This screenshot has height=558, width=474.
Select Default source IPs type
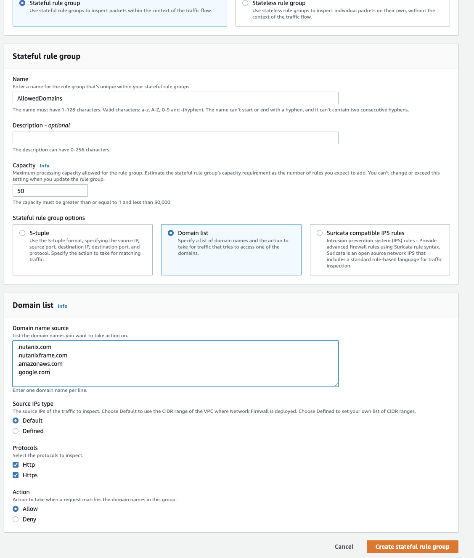(16, 420)
